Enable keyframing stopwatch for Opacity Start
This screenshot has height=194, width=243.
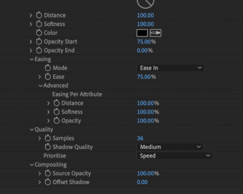coord(39,41)
